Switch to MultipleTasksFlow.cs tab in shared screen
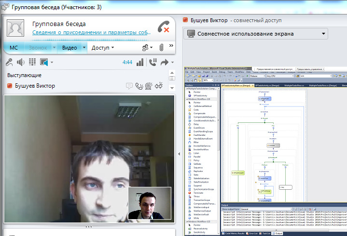 pyautogui.click(x=294, y=85)
